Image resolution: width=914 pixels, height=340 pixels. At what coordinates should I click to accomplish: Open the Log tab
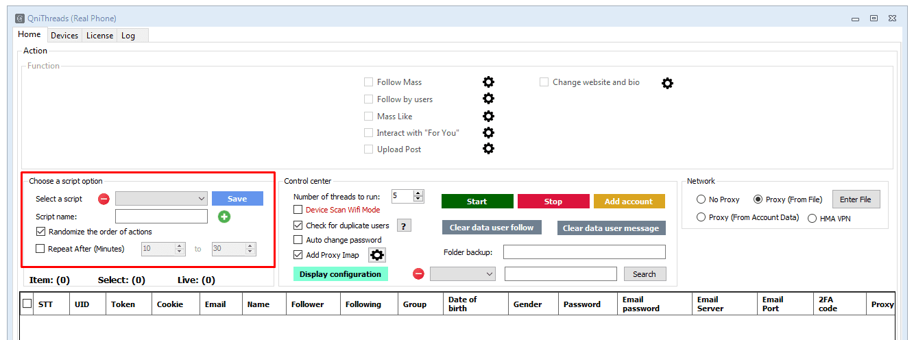click(x=128, y=36)
